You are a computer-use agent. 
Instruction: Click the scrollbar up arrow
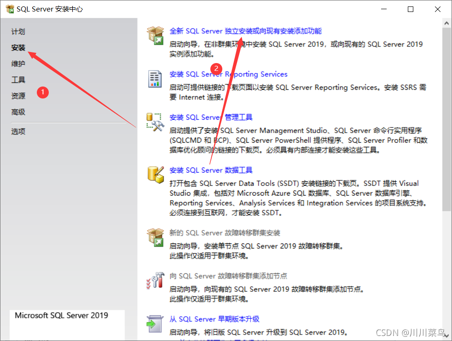point(446,23)
